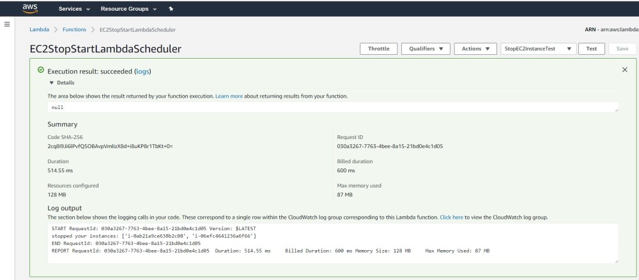This screenshot has height=280, width=639.
Task: Click the Save button
Action: pos(622,49)
